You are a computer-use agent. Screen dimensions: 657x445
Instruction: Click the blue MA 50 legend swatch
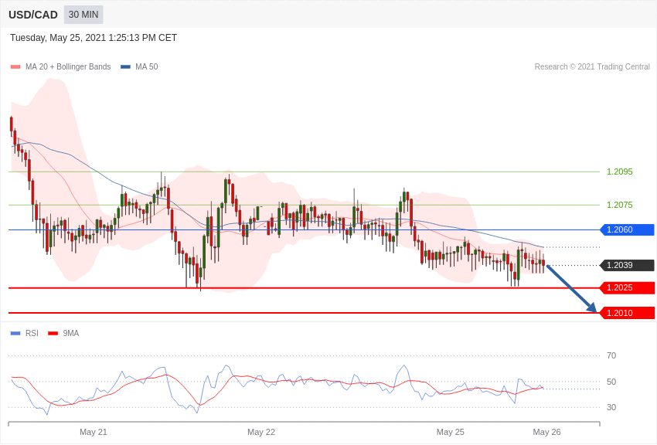coord(125,67)
